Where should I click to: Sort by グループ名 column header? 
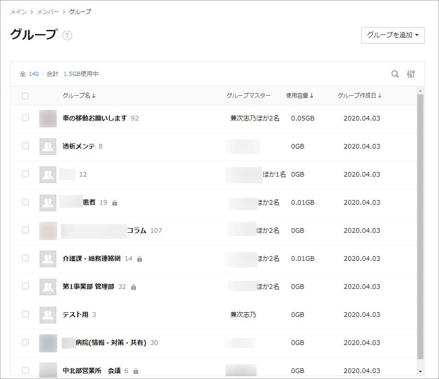click(79, 96)
